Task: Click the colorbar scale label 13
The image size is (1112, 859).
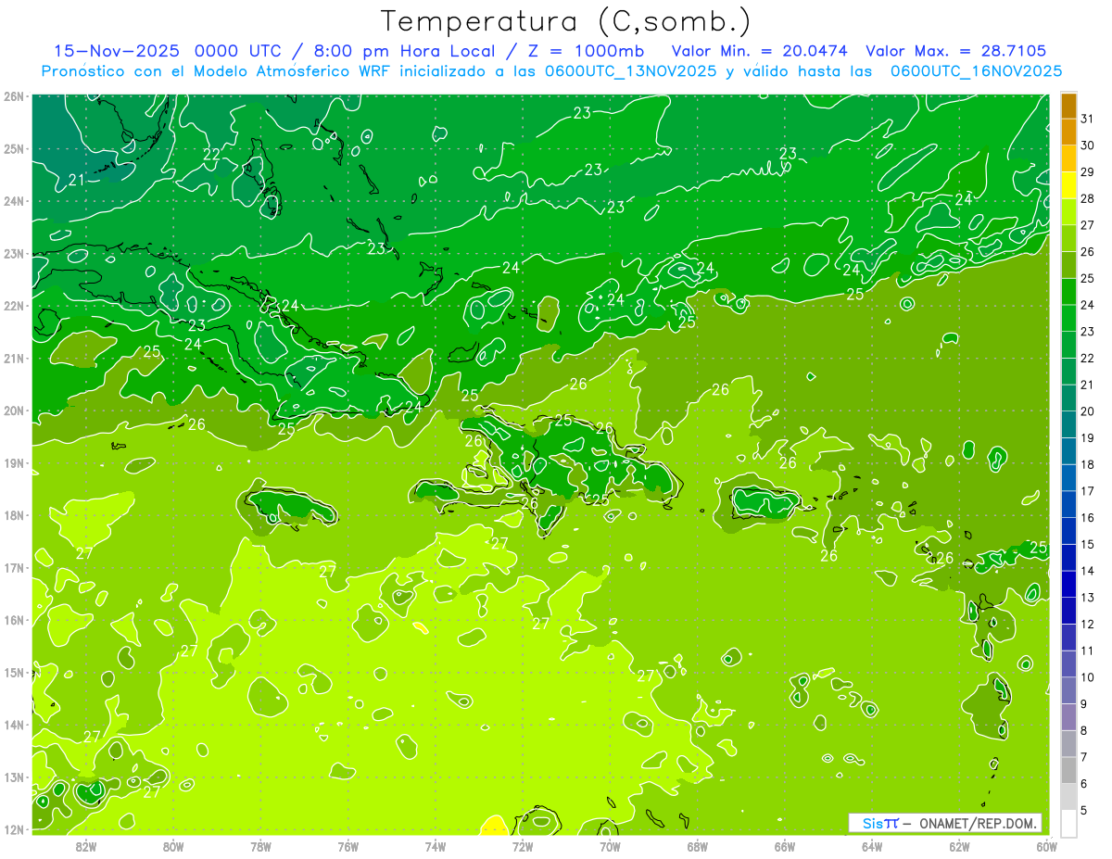Action: coord(1087,598)
